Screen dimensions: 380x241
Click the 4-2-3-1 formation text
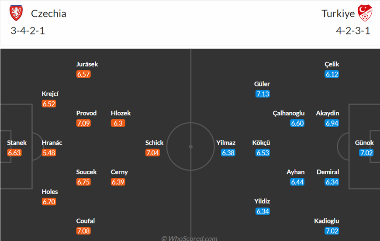click(353, 31)
